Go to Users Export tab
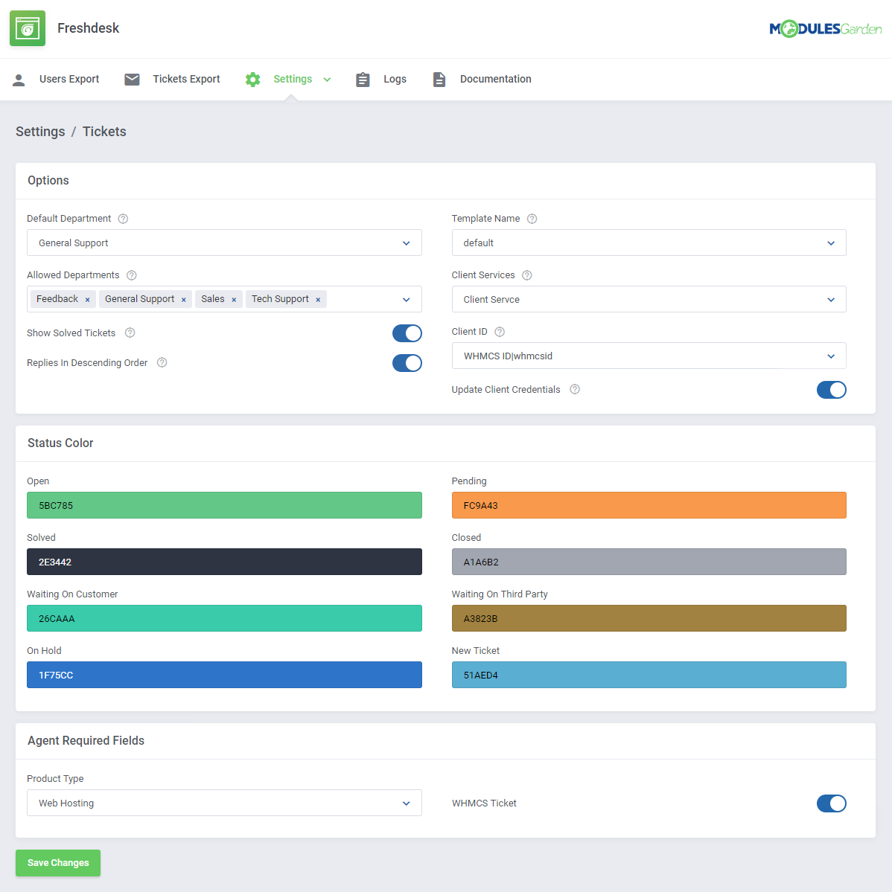 point(56,79)
